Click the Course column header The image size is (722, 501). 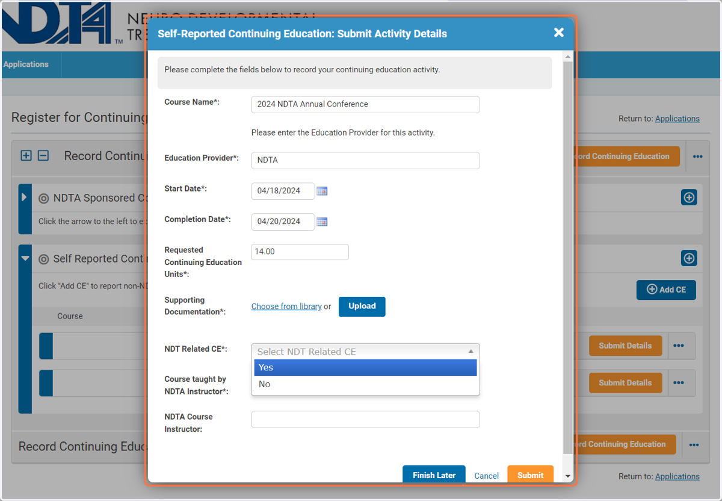(x=70, y=316)
